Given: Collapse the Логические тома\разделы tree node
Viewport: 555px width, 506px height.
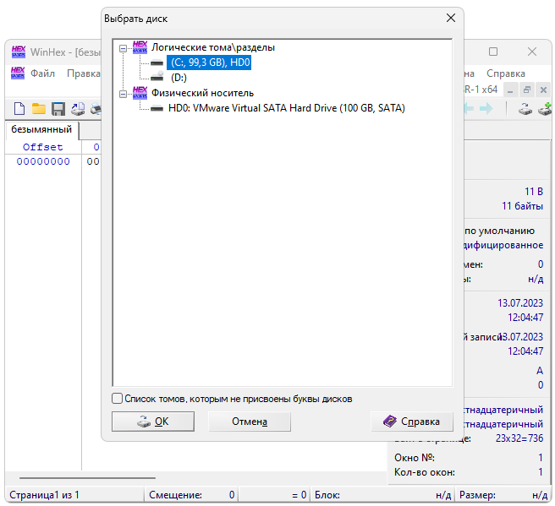Looking at the screenshot, I should [123, 48].
